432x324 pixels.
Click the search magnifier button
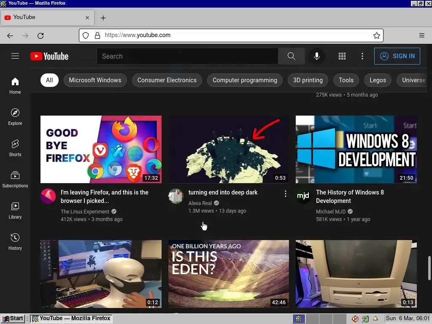tap(291, 56)
